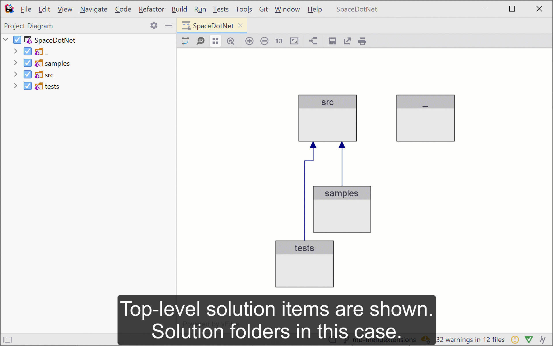Open the Refactor menu
Image resolution: width=553 pixels, height=346 pixels.
151,9
